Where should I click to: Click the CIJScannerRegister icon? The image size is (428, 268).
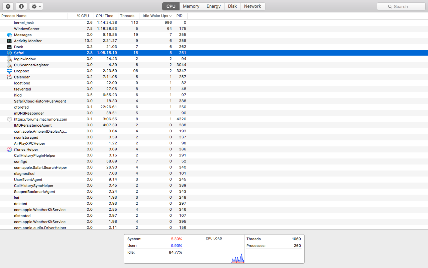click(9, 65)
